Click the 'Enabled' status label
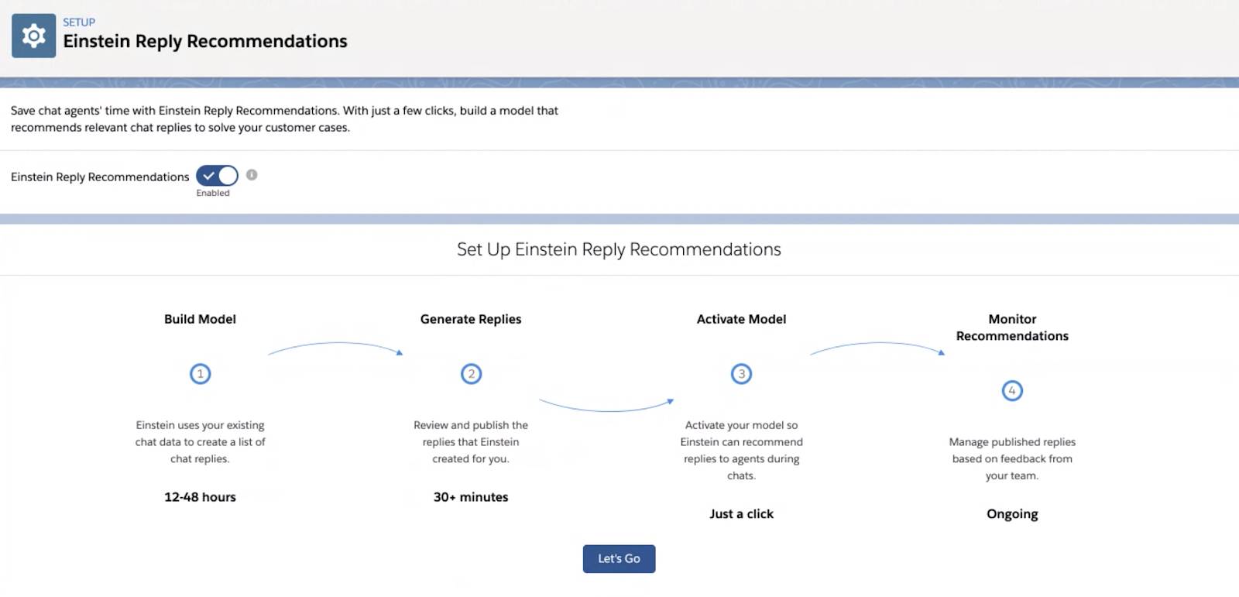The height and width of the screenshot is (597, 1239). click(213, 193)
